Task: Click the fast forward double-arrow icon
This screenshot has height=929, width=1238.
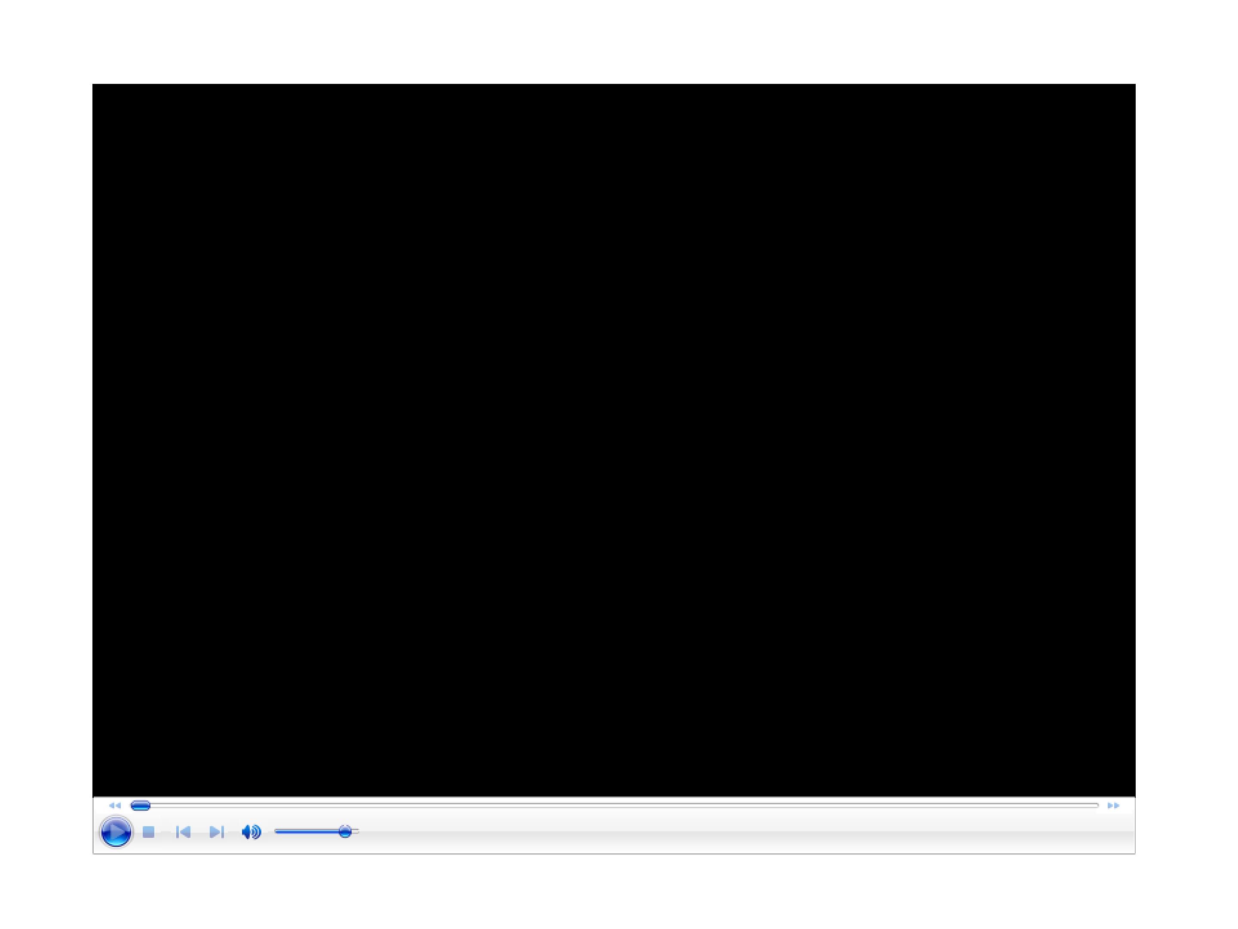Action: [1113, 805]
